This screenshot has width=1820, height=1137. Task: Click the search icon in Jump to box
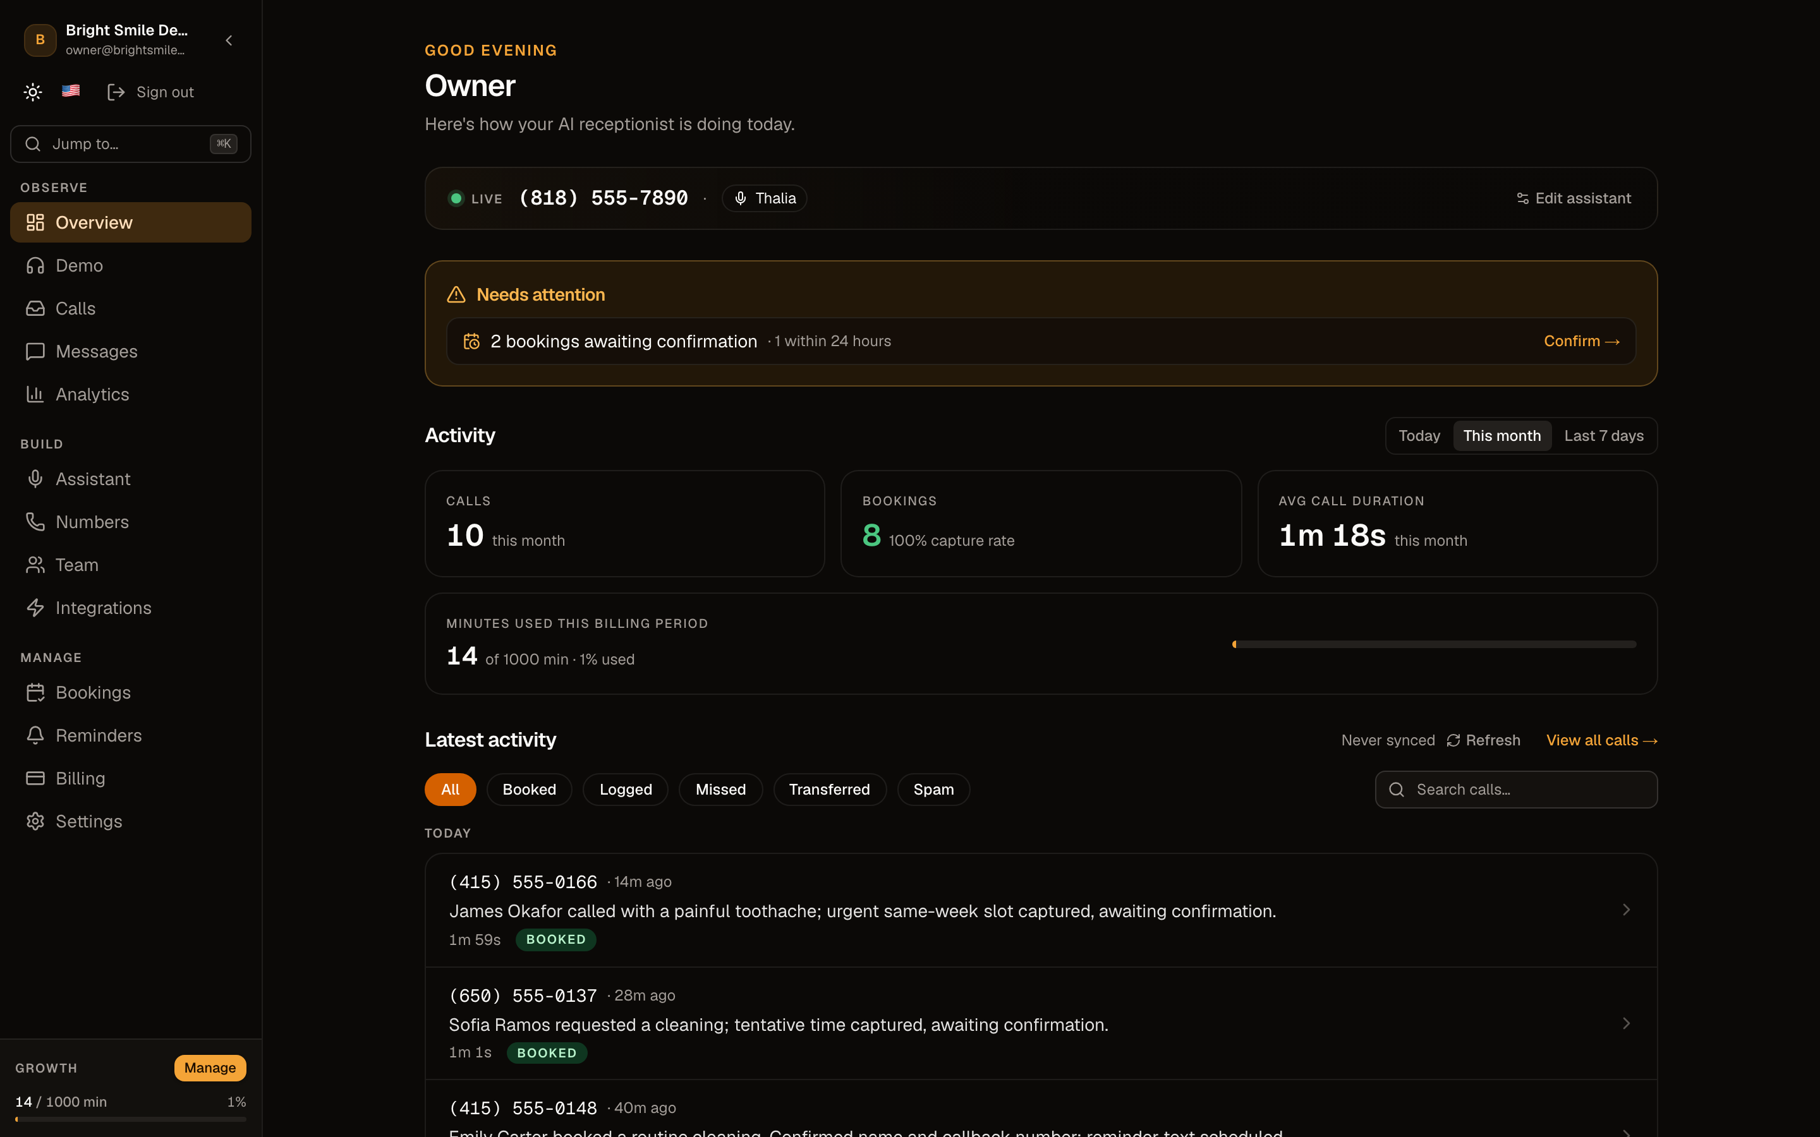(32, 143)
